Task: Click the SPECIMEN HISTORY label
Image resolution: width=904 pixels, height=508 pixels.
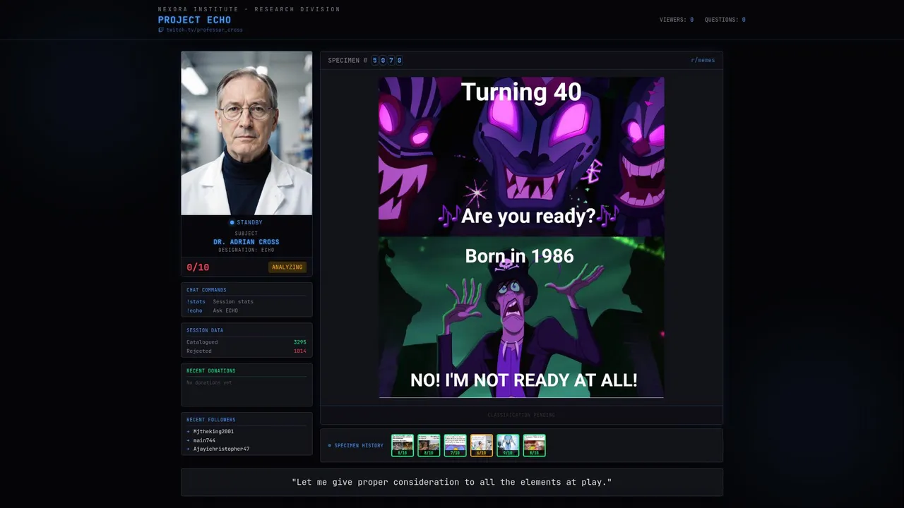Action: pyautogui.click(x=359, y=446)
